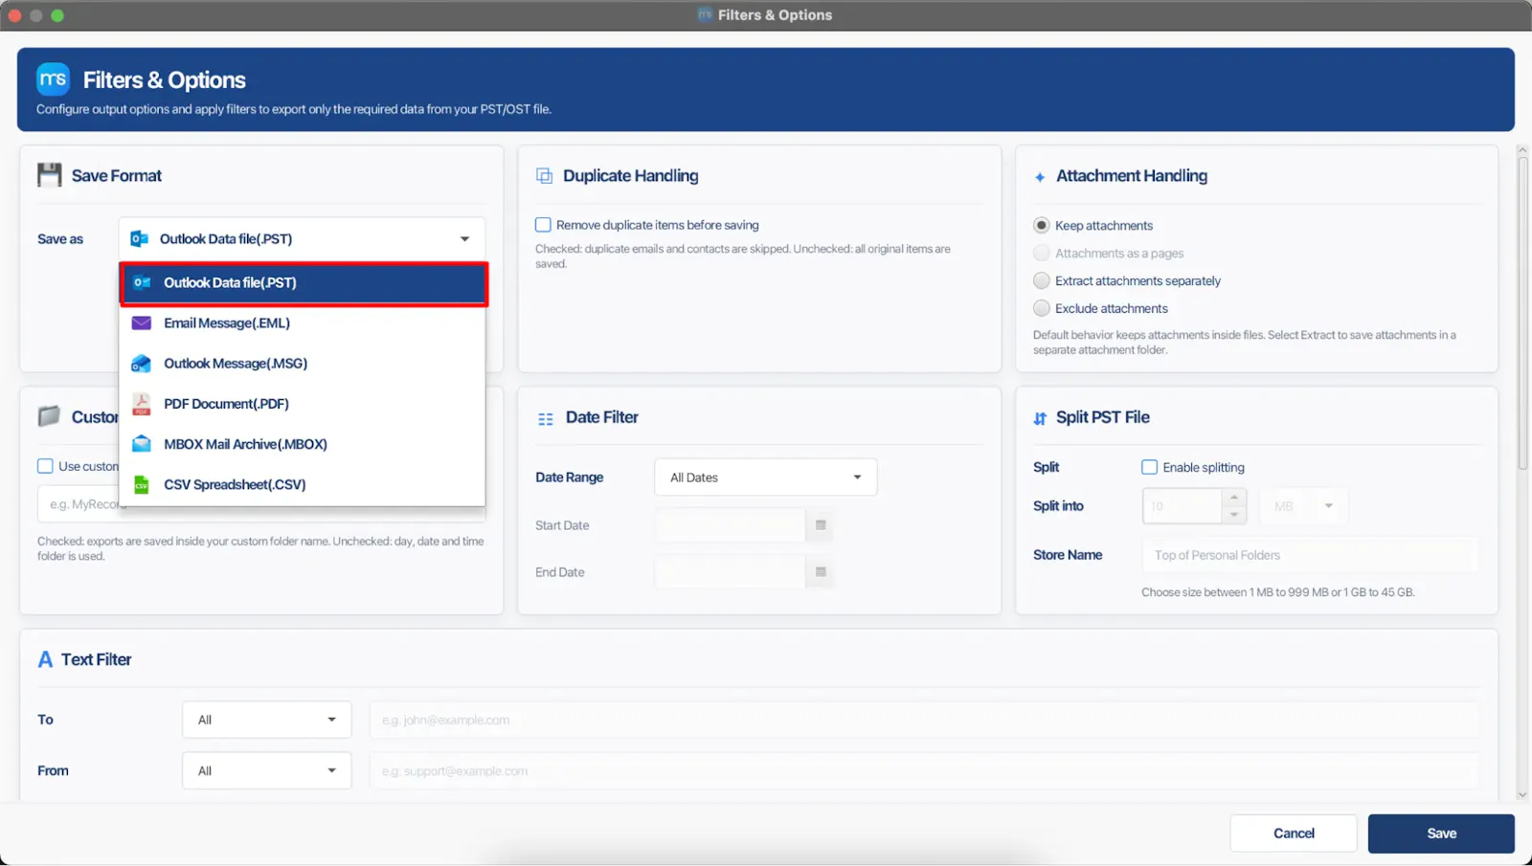Image resolution: width=1532 pixels, height=866 pixels.
Task: Click the Store Name input field
Action: 1310,555
